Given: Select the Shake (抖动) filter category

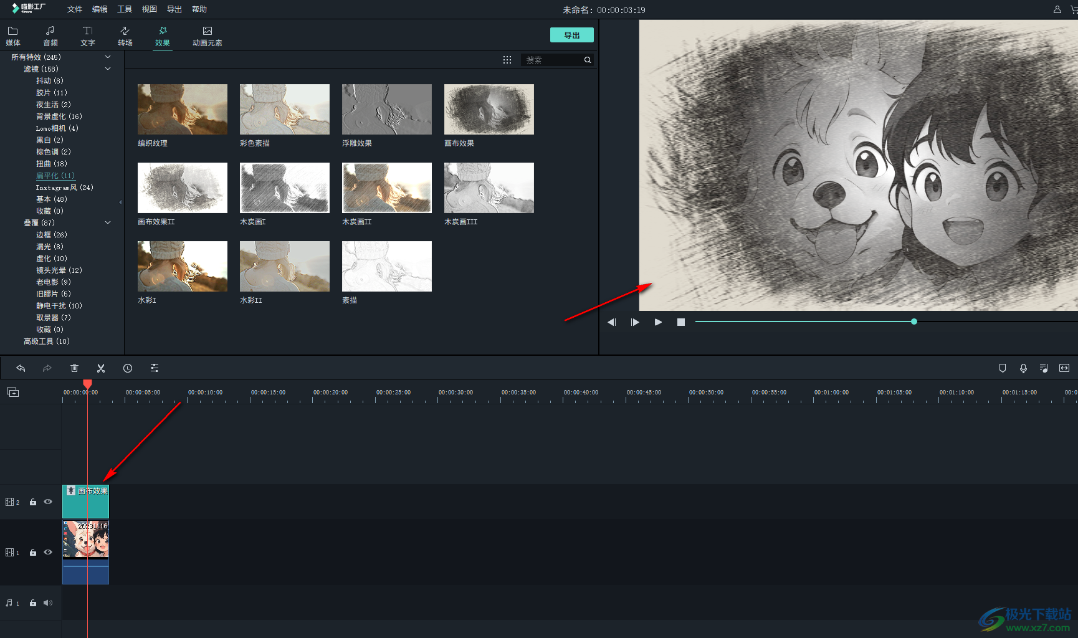Looking at the screenshot, I should click(x=50, y=81).
